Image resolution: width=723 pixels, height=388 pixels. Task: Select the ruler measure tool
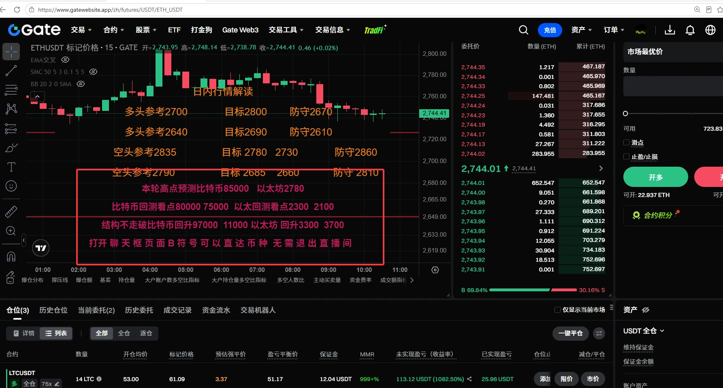coord(11,212)
